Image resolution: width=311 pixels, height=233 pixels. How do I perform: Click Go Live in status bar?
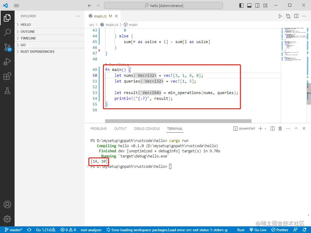coord(258,230)
